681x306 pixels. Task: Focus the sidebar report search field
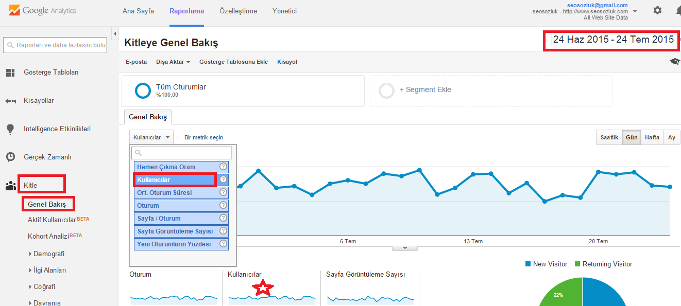55,45
